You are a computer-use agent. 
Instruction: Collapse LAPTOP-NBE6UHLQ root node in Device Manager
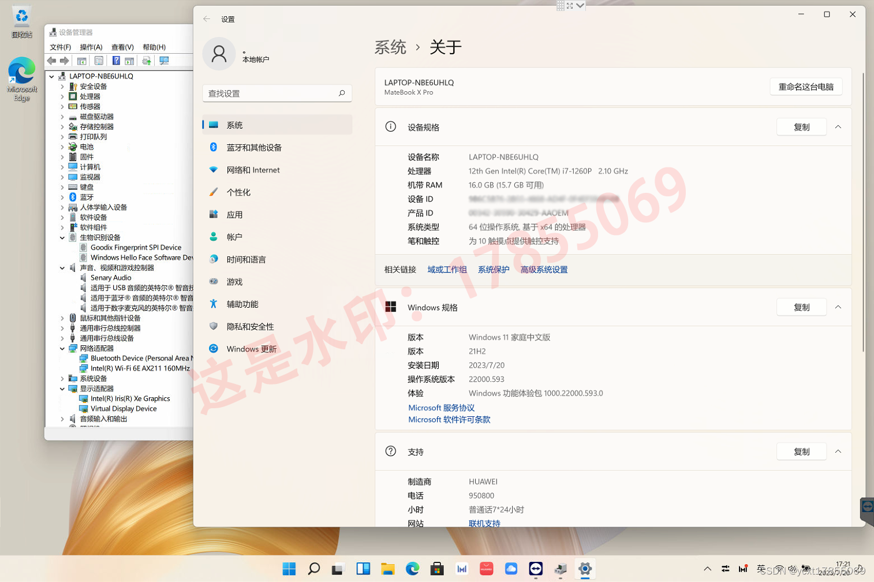(x=52, y=76)
